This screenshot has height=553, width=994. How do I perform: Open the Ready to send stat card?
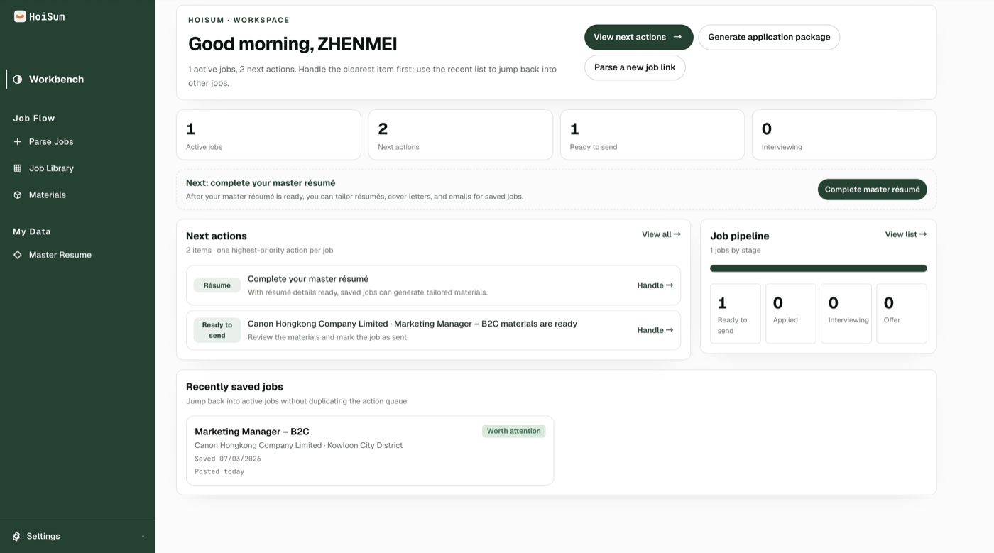click(652, 135)
